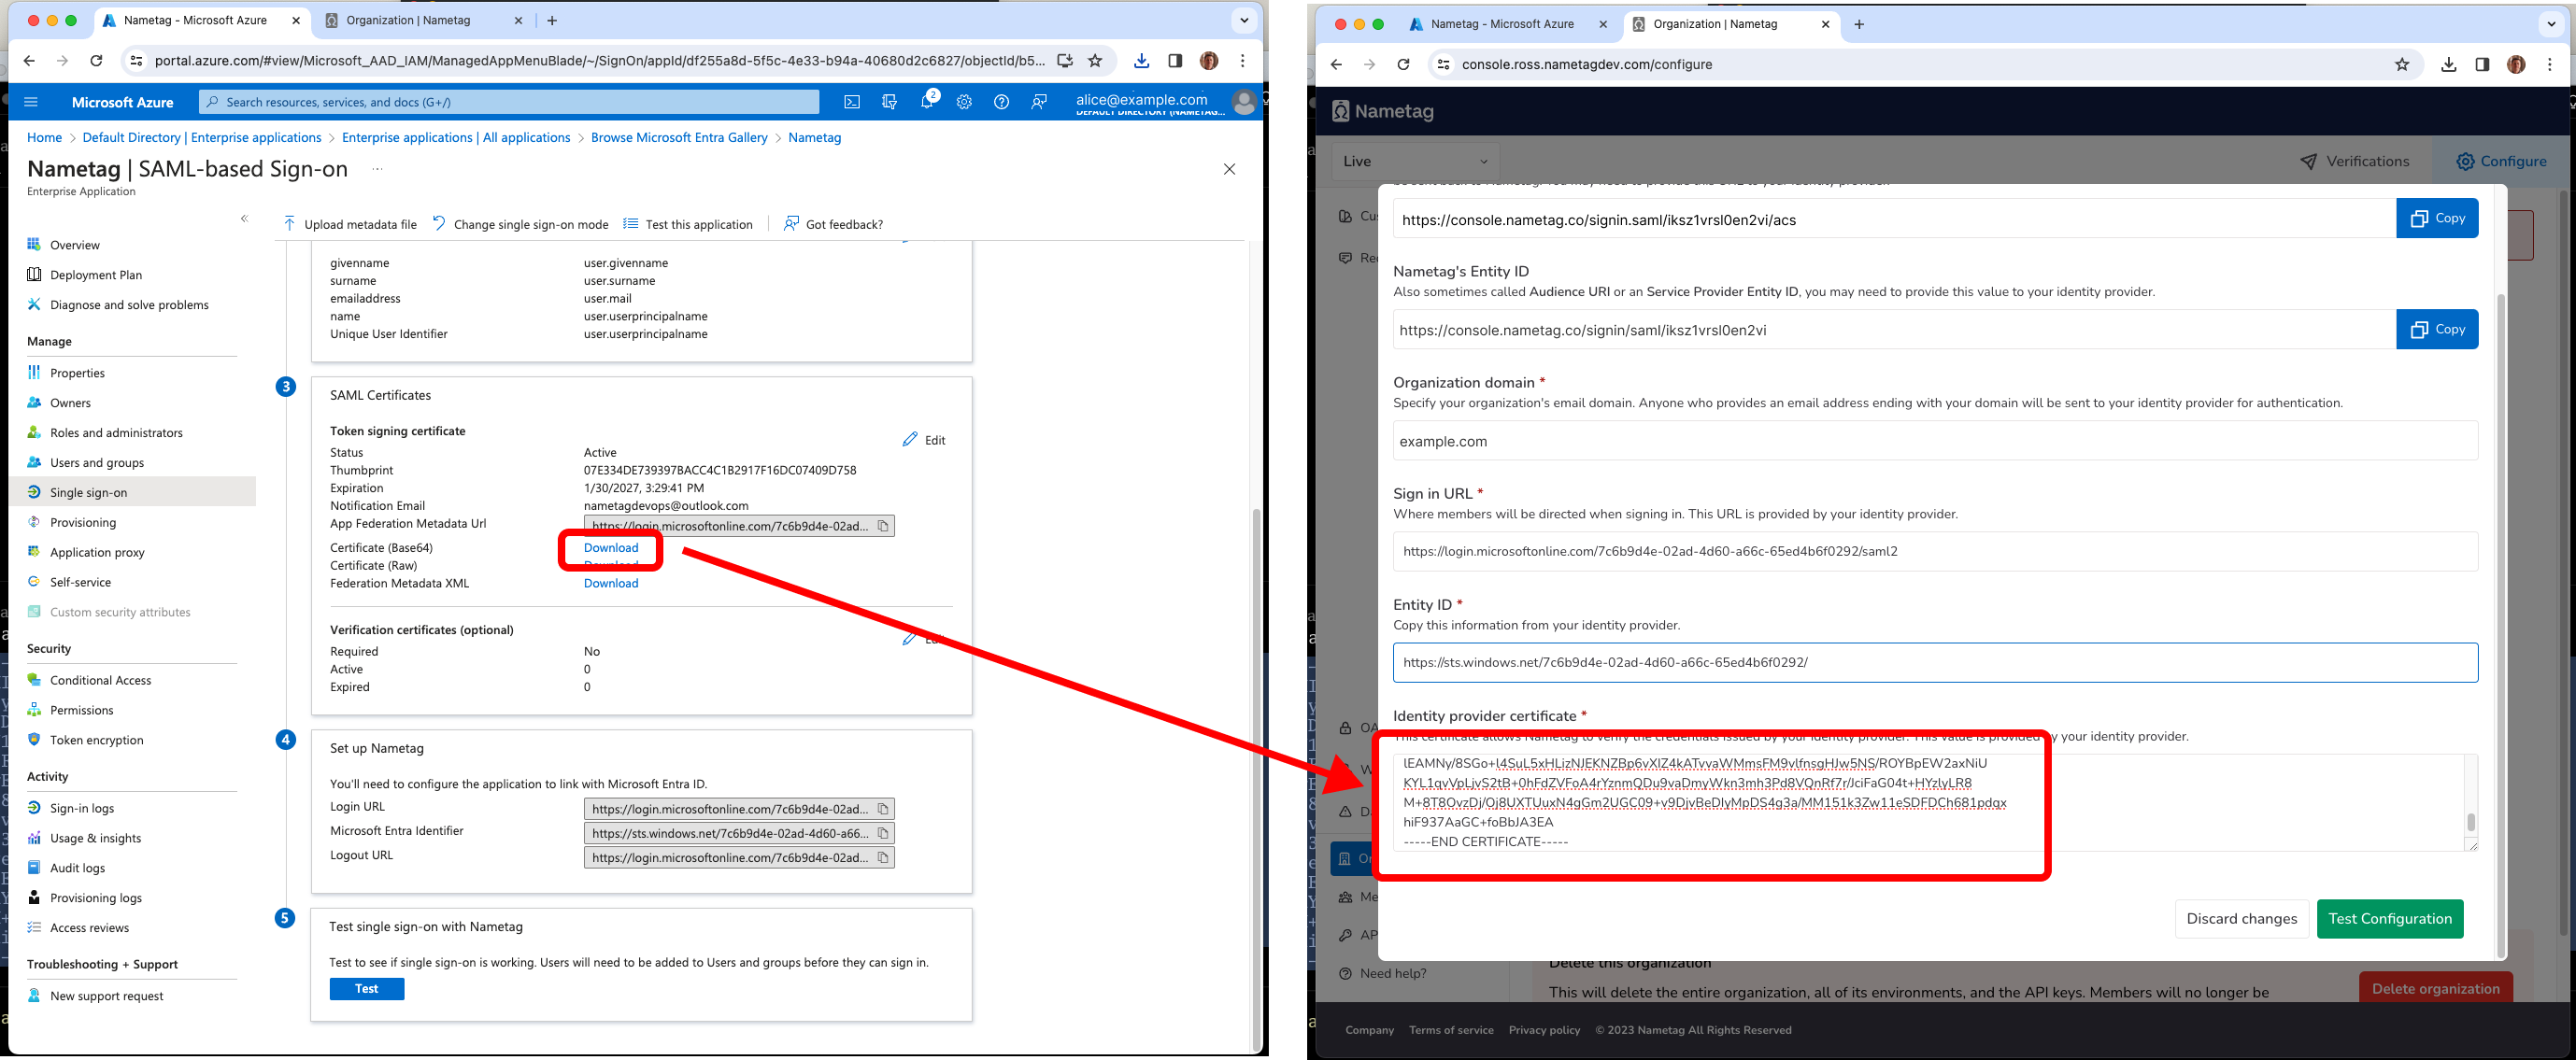Copy Nametag's Entity ID
Viewport: 2576px width, 1060px height.
(x=2437, y=329)
